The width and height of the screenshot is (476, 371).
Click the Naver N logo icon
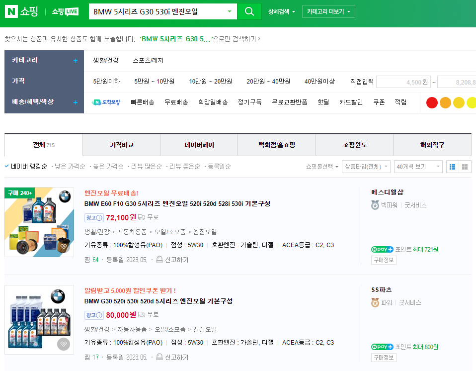[x=11, y=11]
